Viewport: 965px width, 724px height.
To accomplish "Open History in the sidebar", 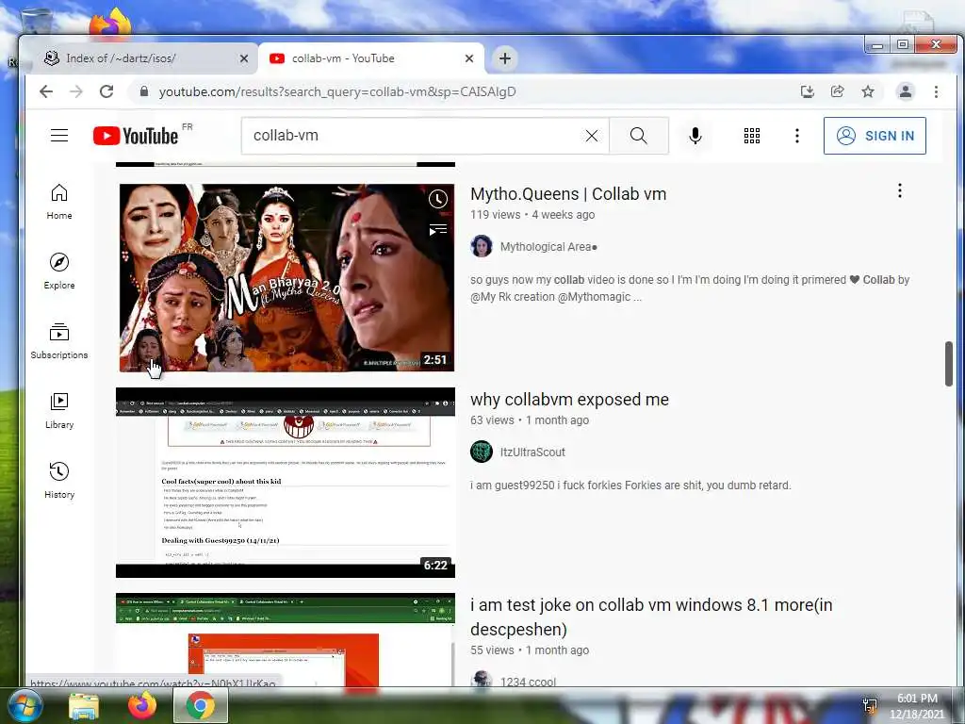I will pyautogui.click(x=59, y=481).
